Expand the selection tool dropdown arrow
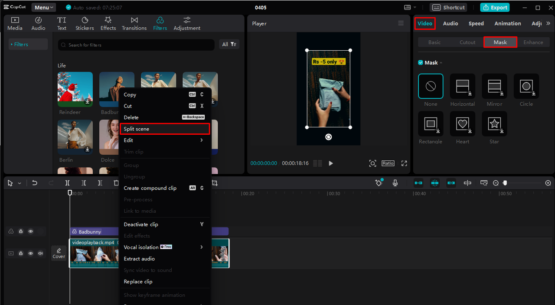Image resolution: width=555 pixels, height=305 pixels. [20, 183]
